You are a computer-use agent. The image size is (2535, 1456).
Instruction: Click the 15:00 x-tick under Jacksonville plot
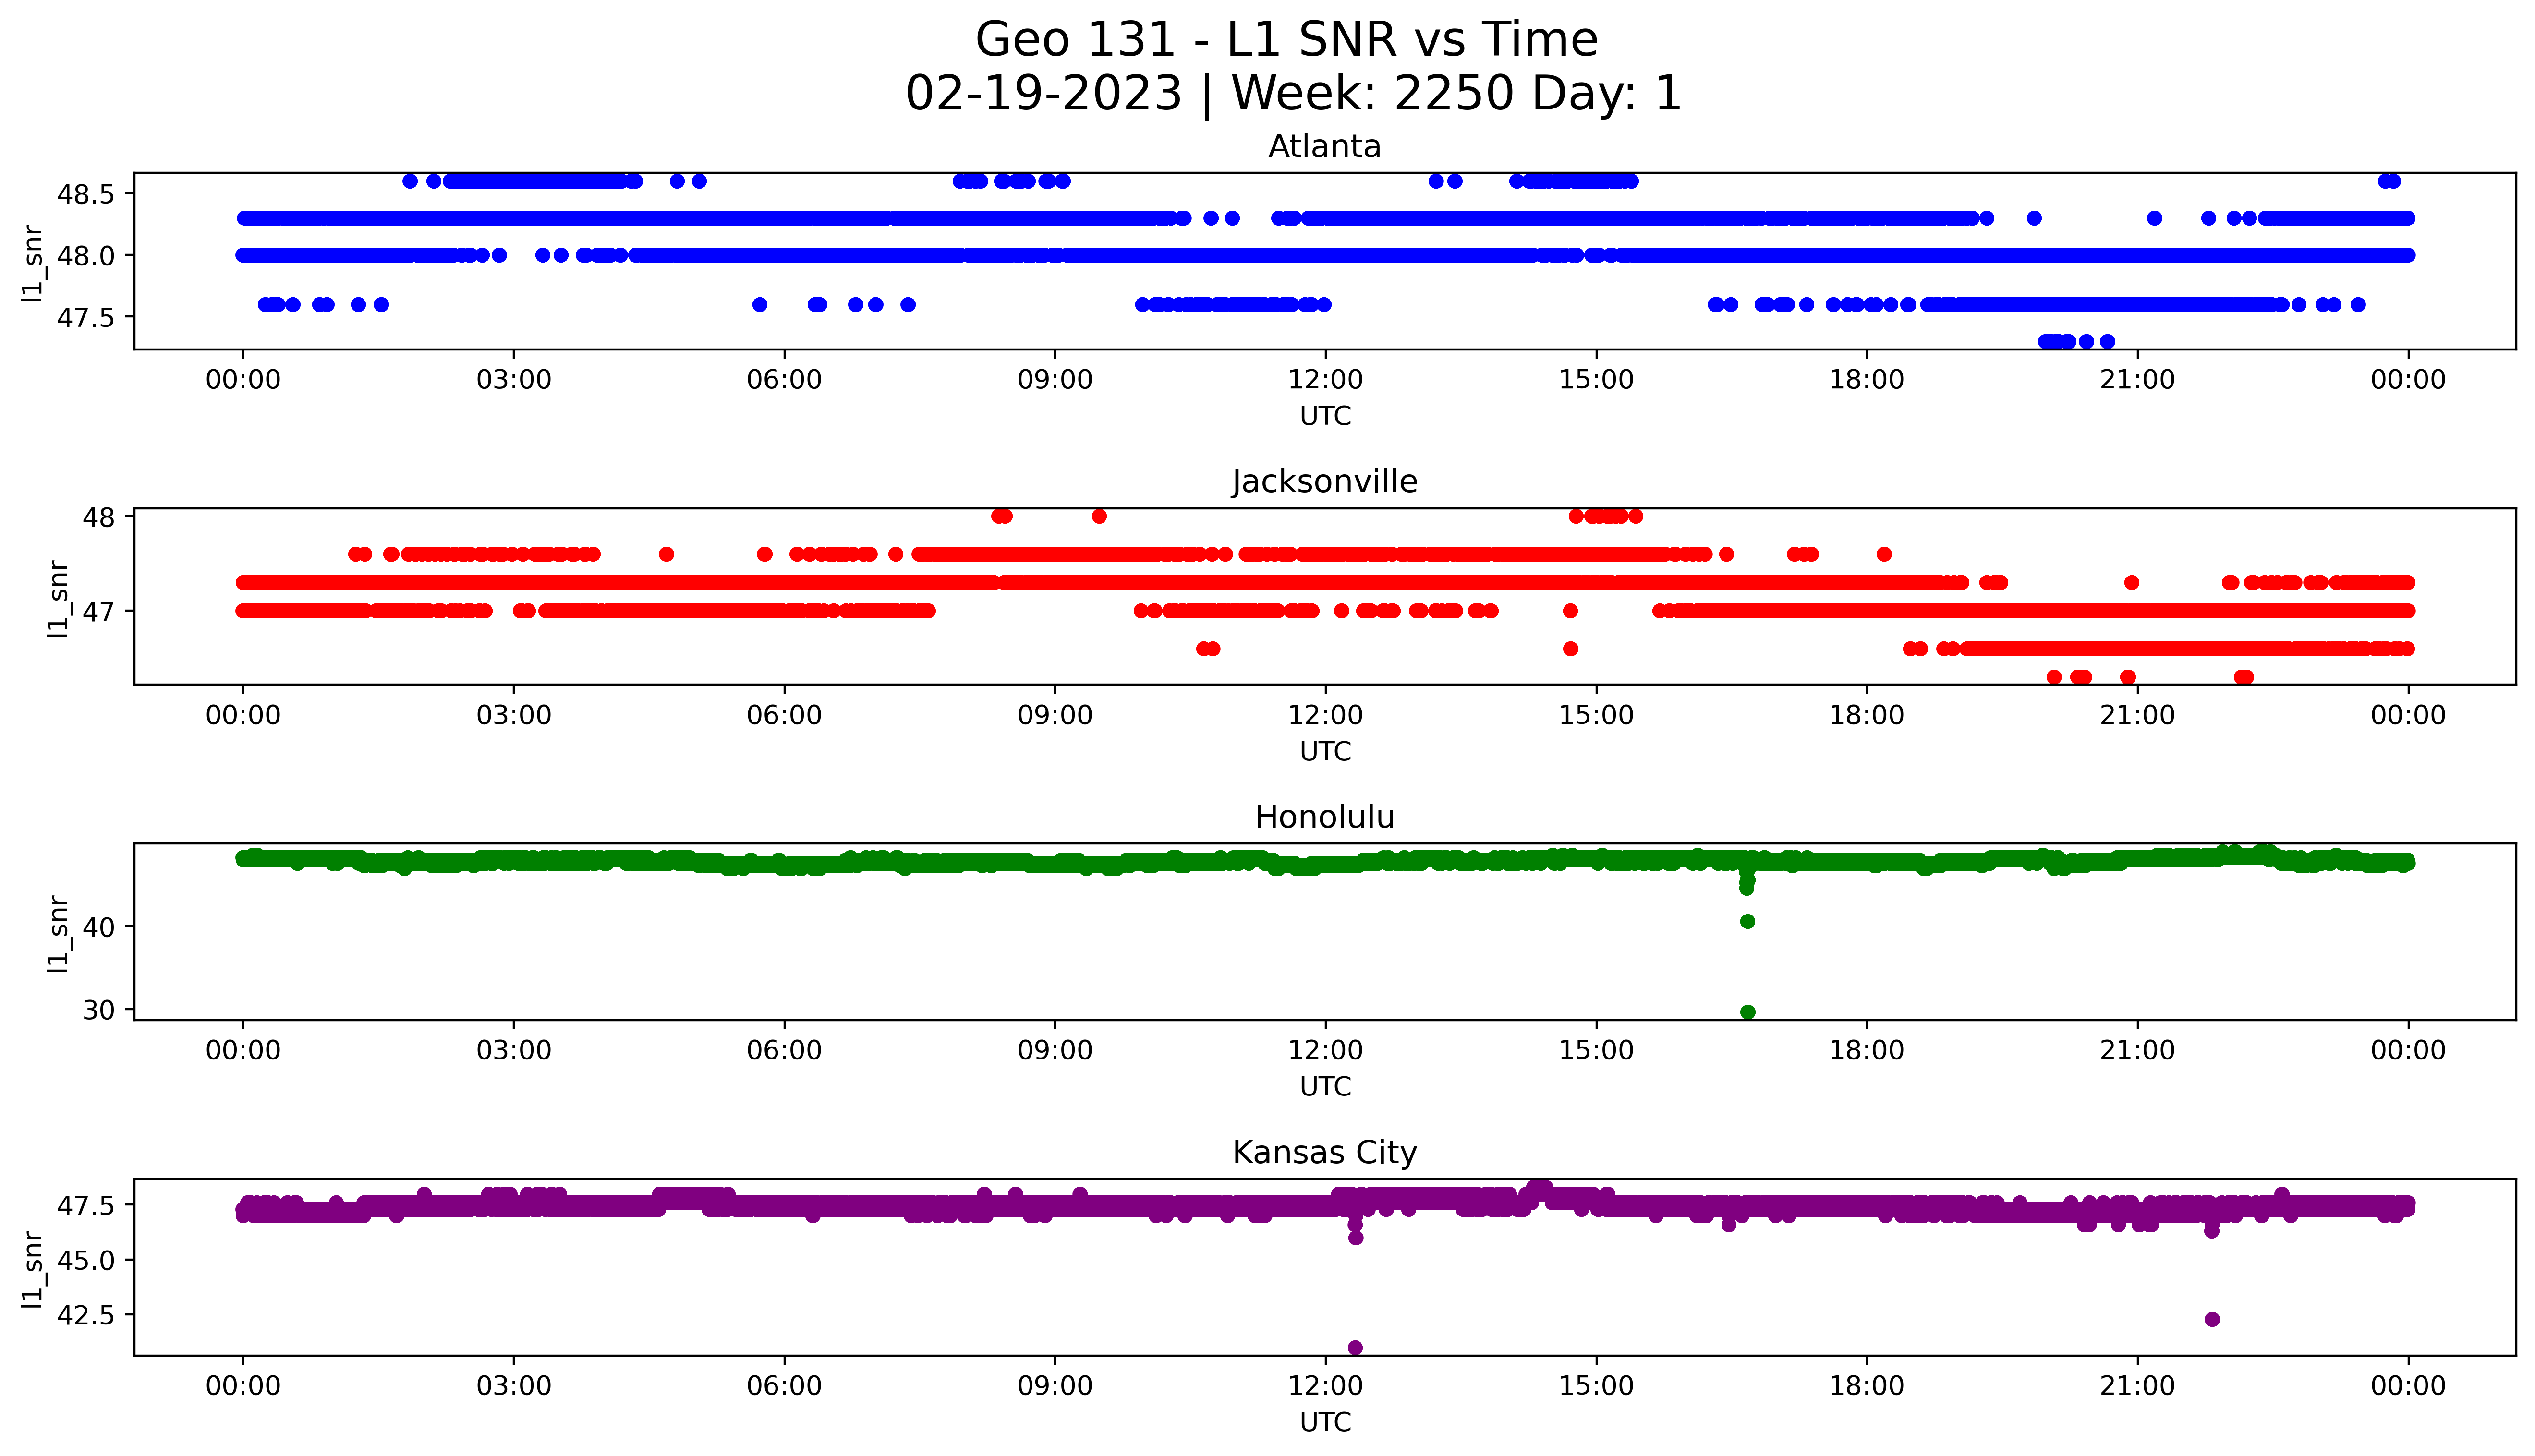coord(1596,715)
